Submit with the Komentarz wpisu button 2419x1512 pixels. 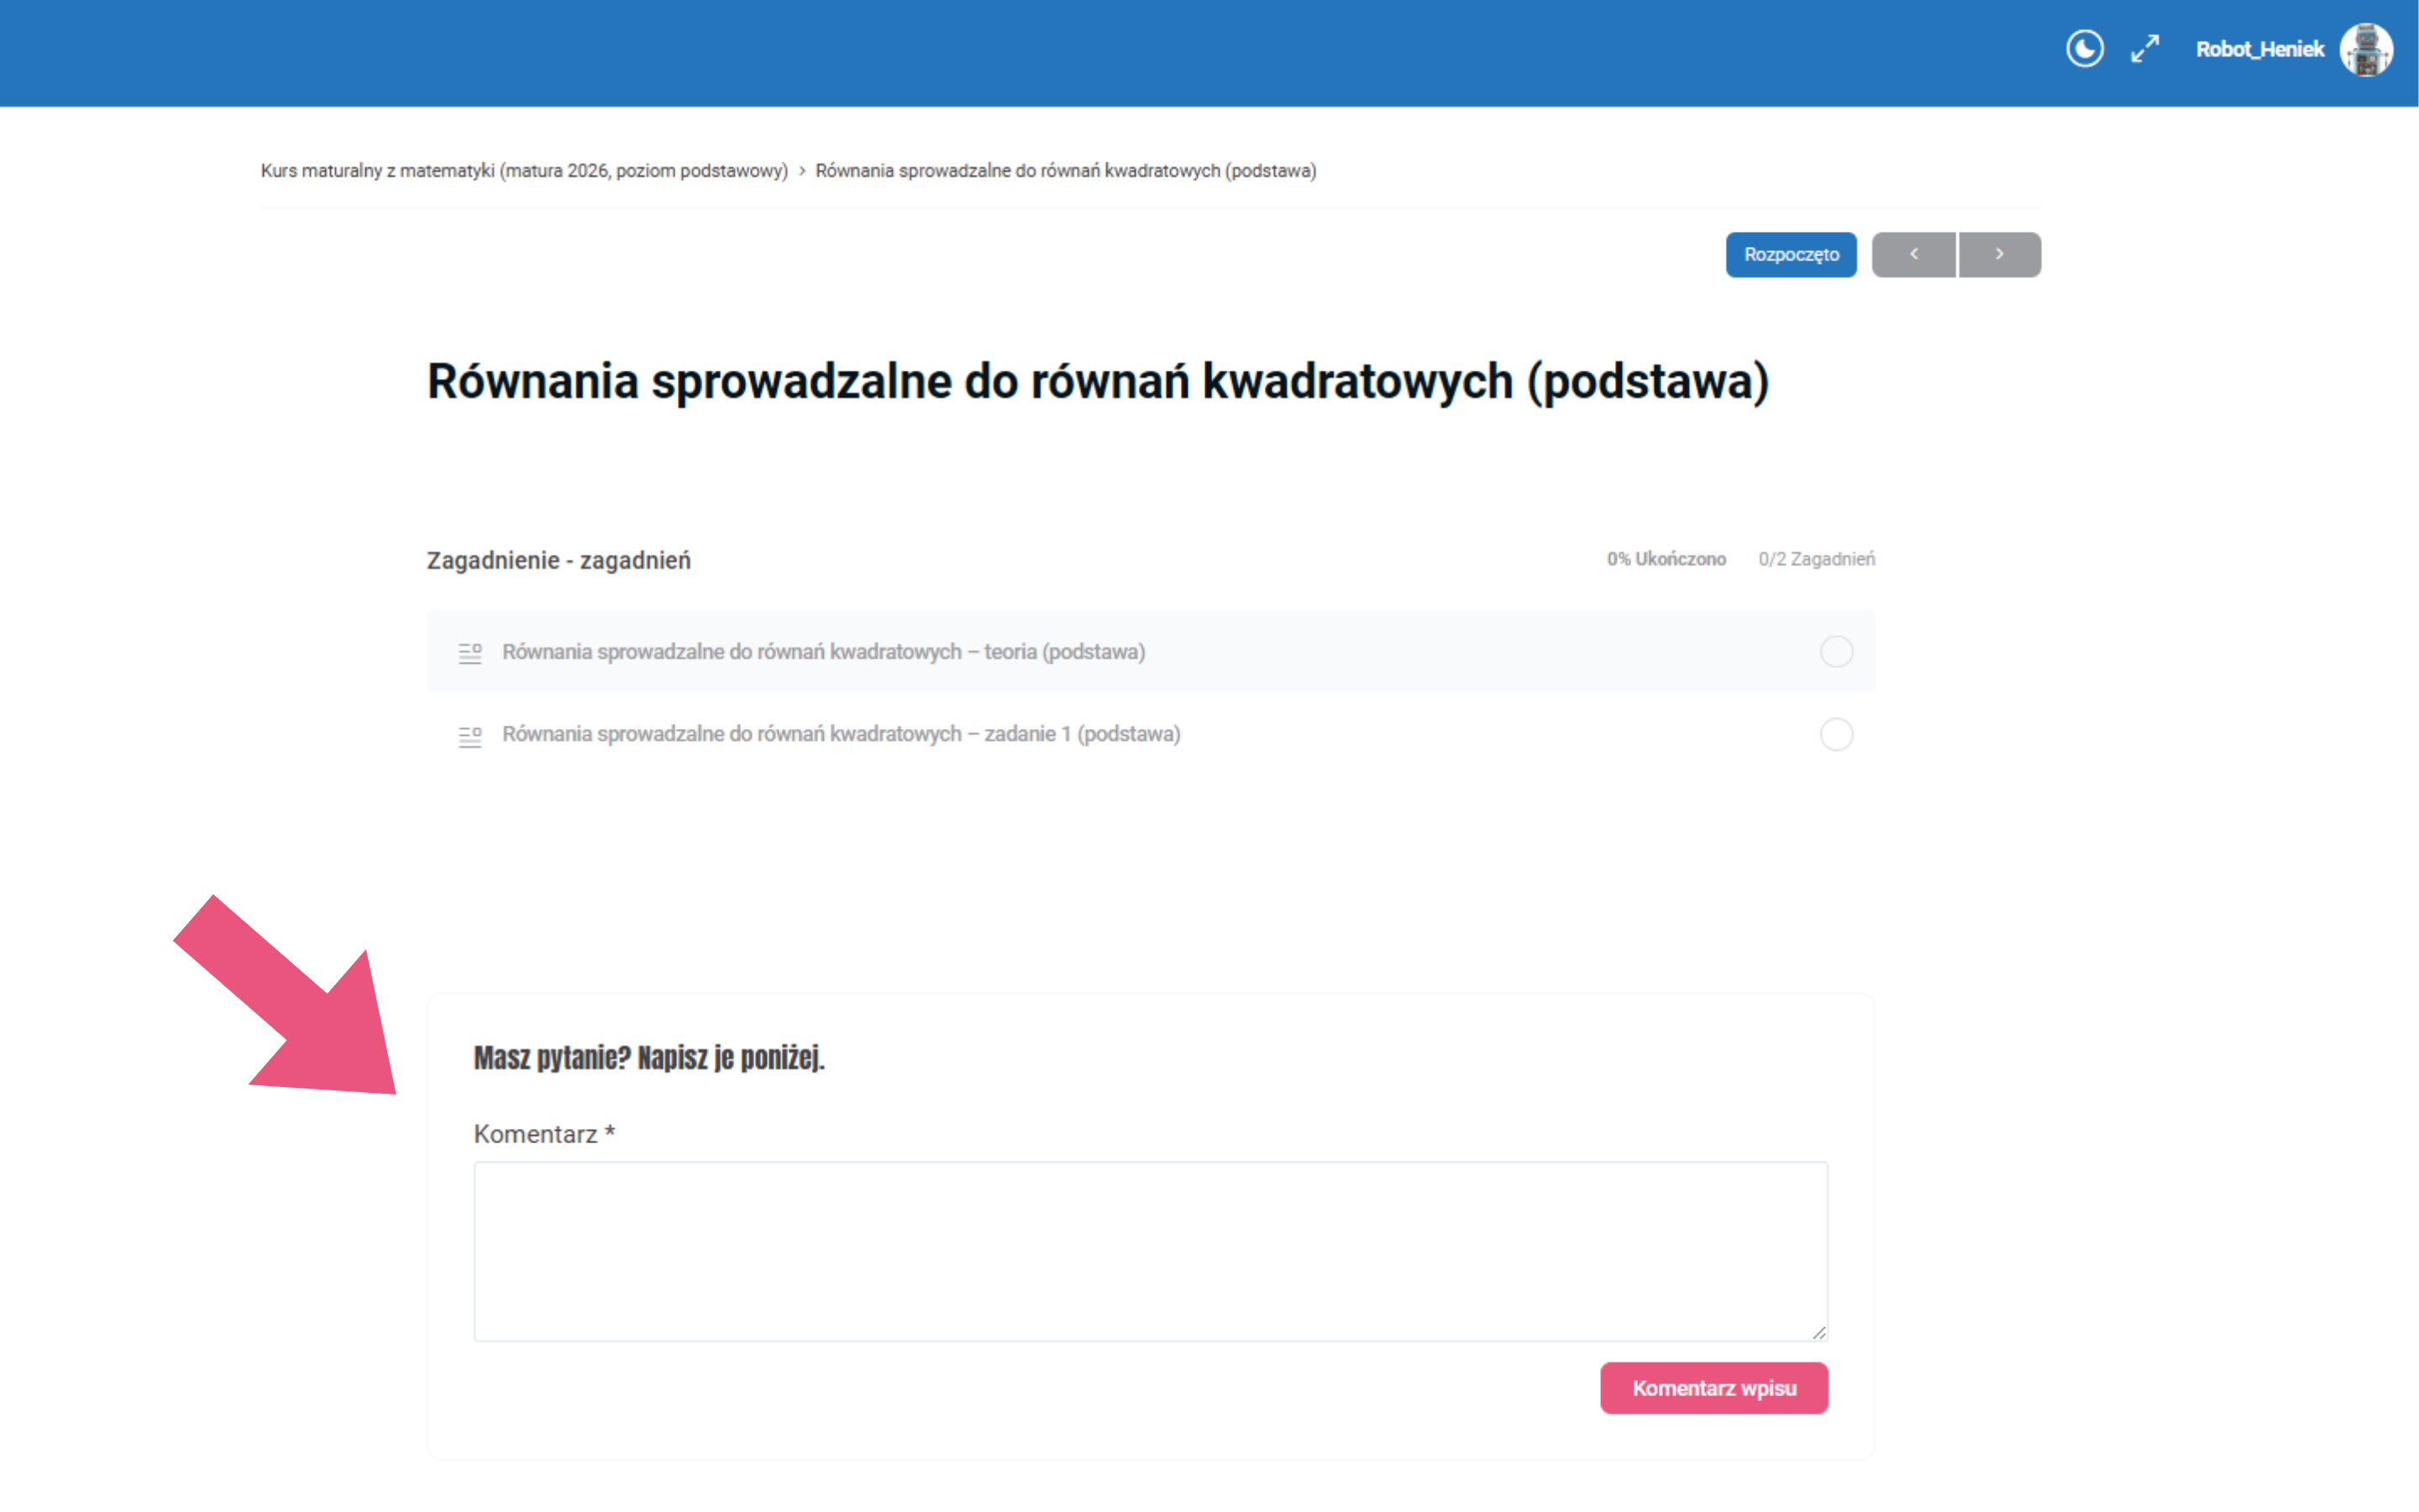tap(1713, 1388)
